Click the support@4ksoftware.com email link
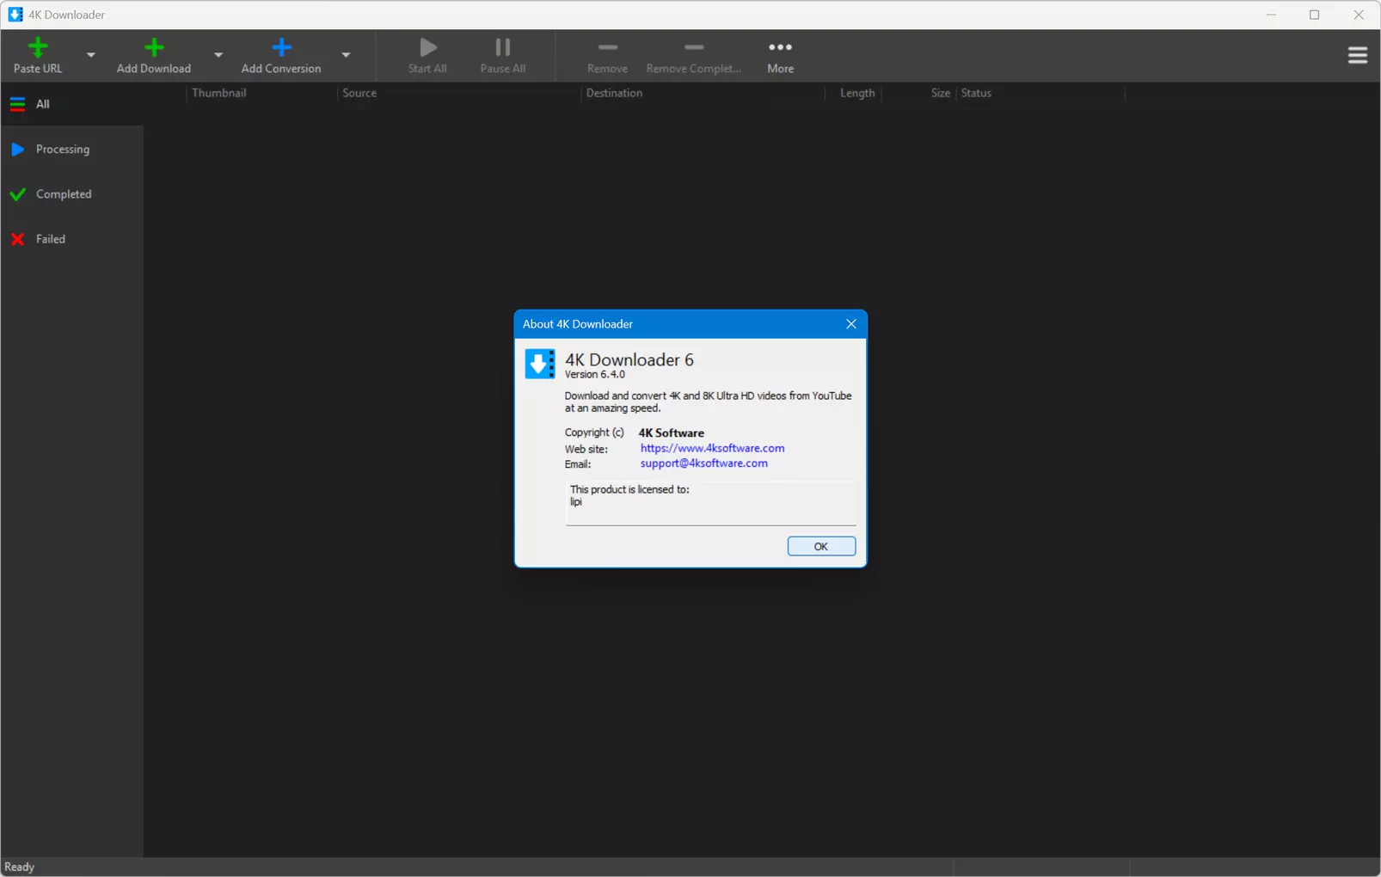This screenshot has width=1381, height=877. pos(703,463)
